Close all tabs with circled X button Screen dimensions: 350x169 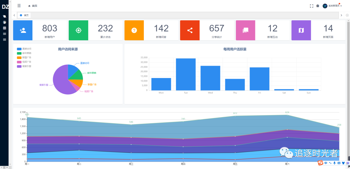click(x=347, y=15)
